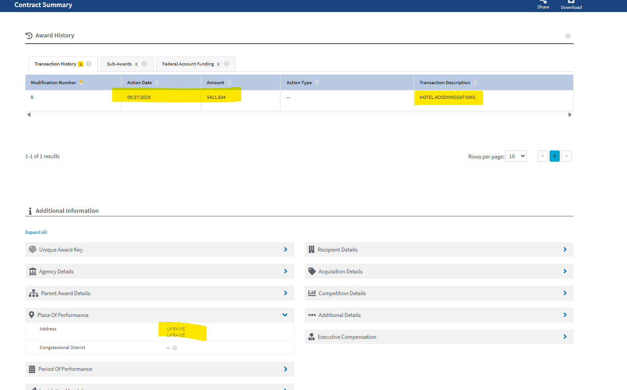This screenshot has width=627, height=390.
Task: Click the Download icon in the header
Action: point(571,1)
